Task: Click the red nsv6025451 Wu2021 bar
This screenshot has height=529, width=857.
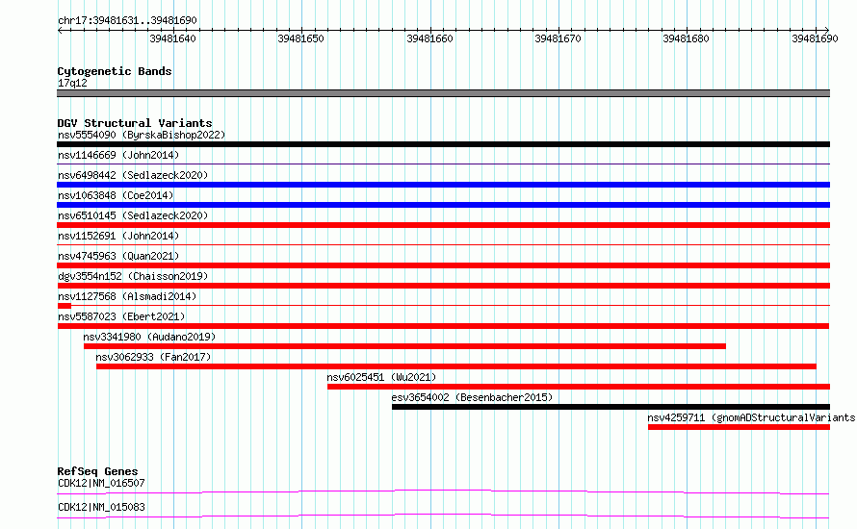Action: click(579, 387)
